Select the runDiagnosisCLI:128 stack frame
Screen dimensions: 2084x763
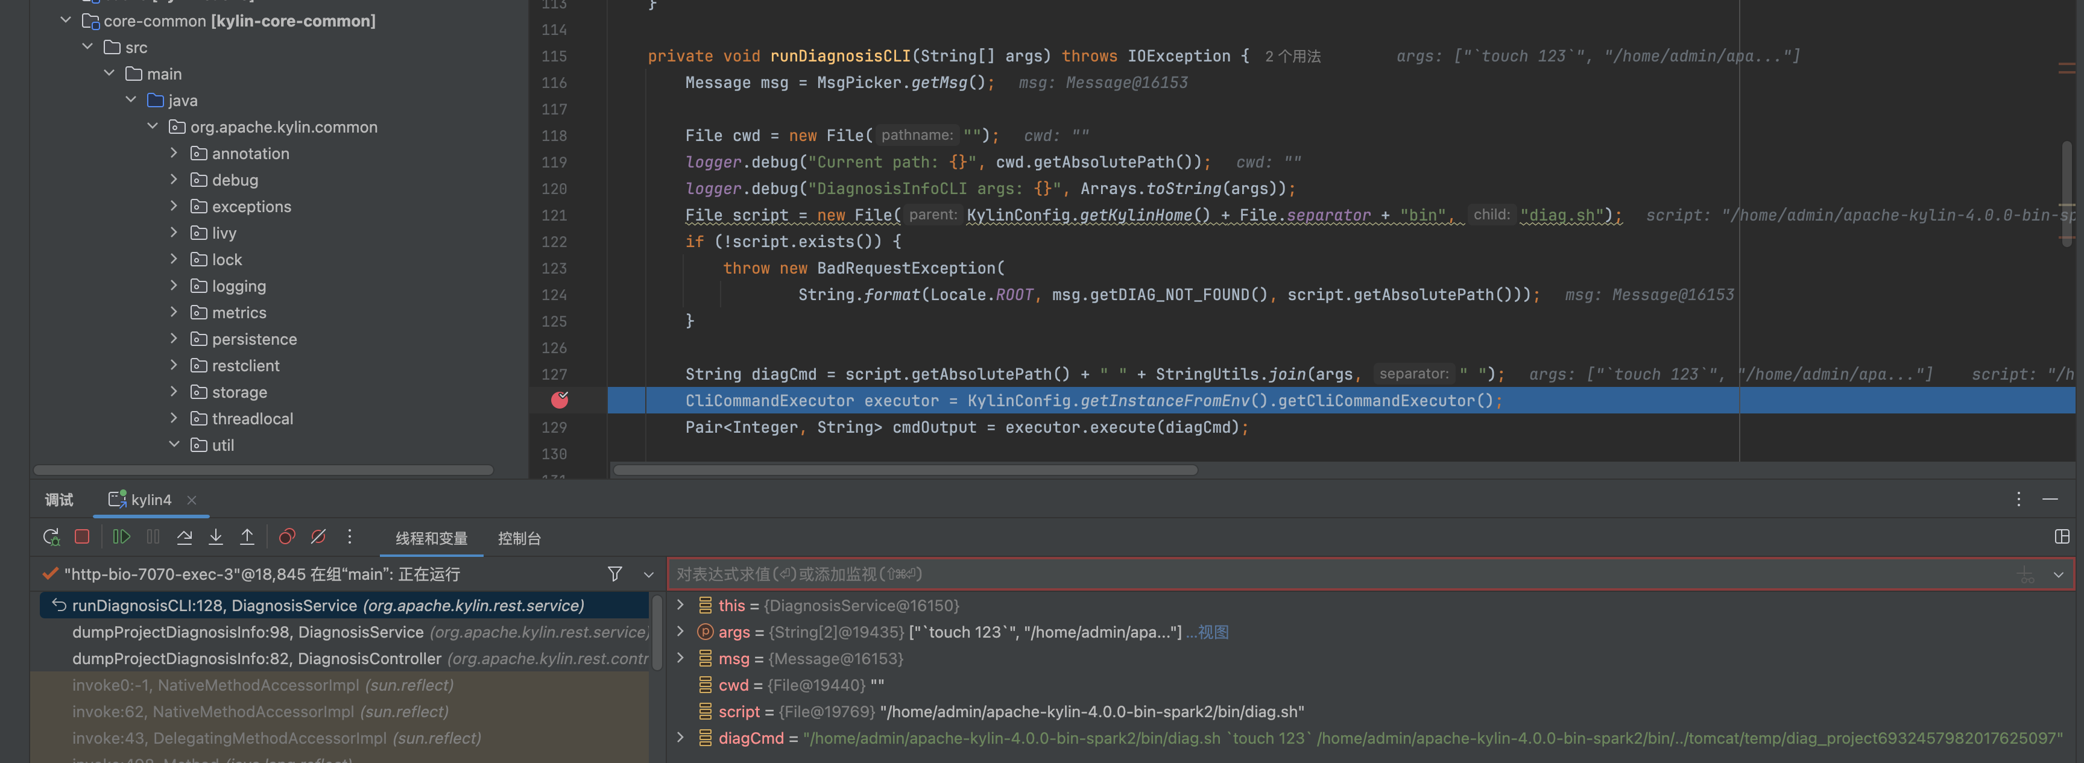344,605
